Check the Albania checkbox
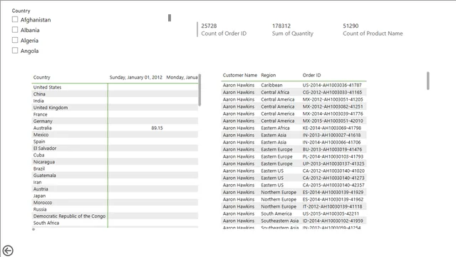This screenshot has height=257, width=456. click(x=15, y=30)
